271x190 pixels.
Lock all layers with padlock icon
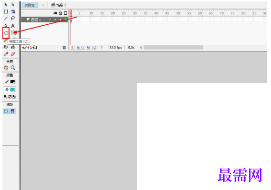(60, 13)
